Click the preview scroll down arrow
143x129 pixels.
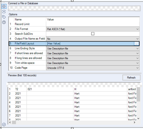click(x=138, y=119)
